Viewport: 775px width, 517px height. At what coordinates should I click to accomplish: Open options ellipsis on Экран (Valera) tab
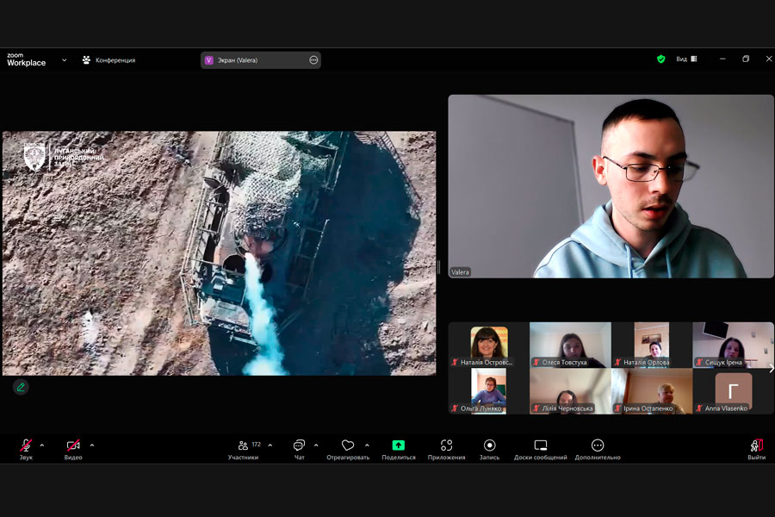pos(313,59)
